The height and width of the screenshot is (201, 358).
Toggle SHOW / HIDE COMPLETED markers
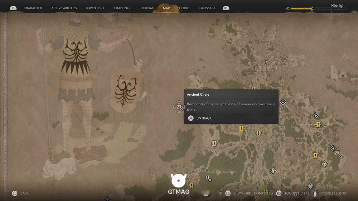click(253, 193)
